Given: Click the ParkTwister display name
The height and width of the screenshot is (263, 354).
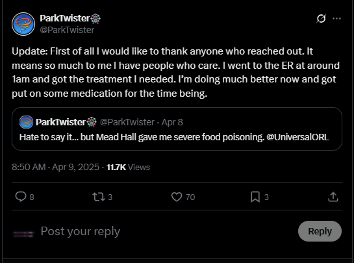Looking at the screenshot, I should click(x=65, y=18).
